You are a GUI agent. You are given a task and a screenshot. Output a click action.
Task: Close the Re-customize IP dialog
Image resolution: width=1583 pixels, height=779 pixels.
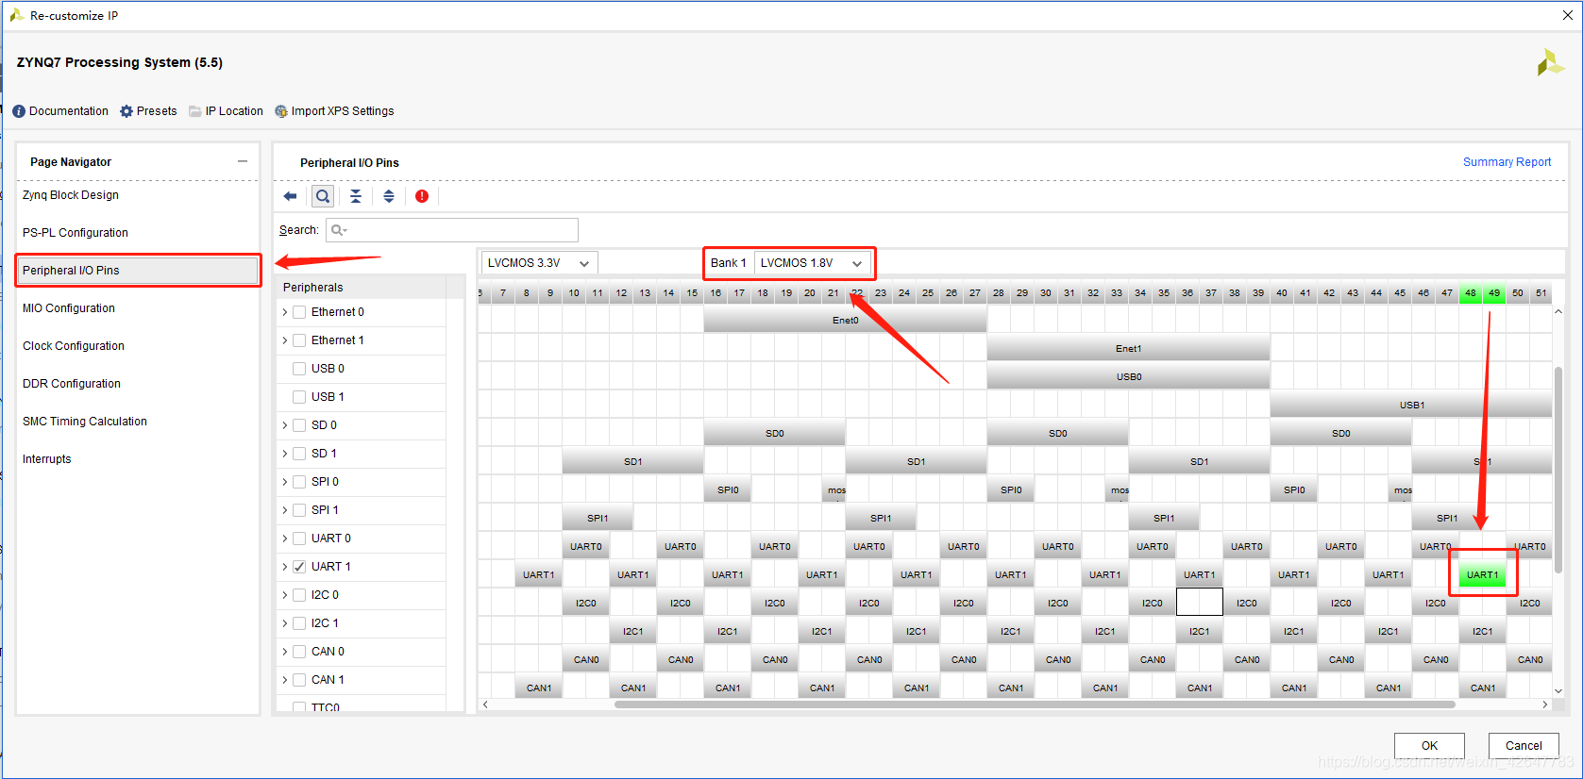1567,15
